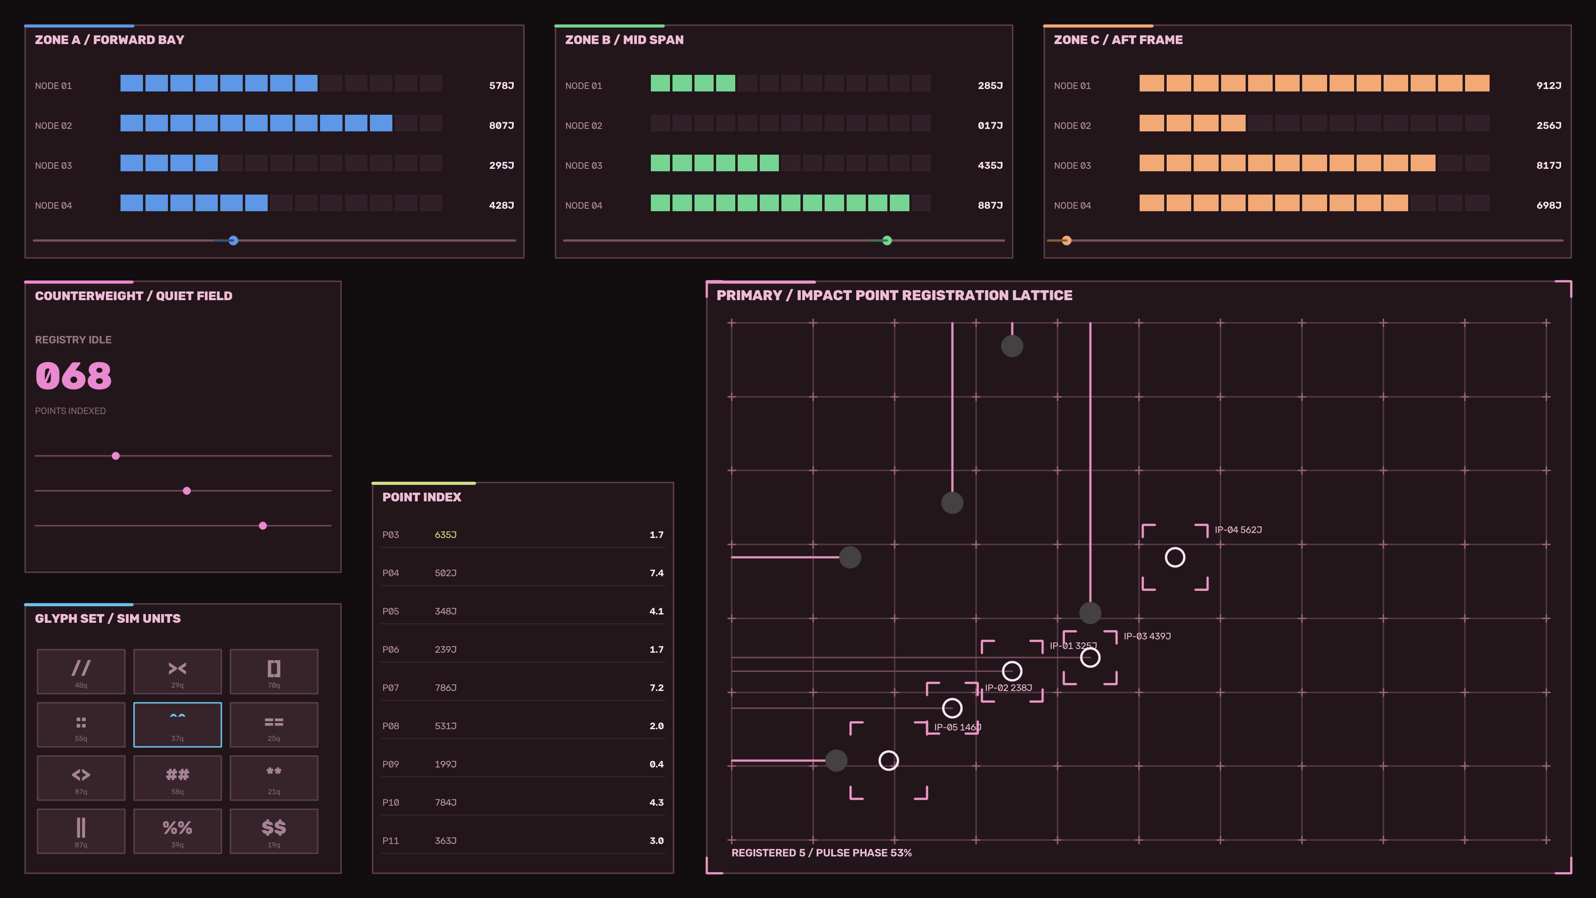Image resolution: width=1596 pixels, height=898 pixels.
Task: Select row P05 348J in Point Index
Action: point(523,612)
